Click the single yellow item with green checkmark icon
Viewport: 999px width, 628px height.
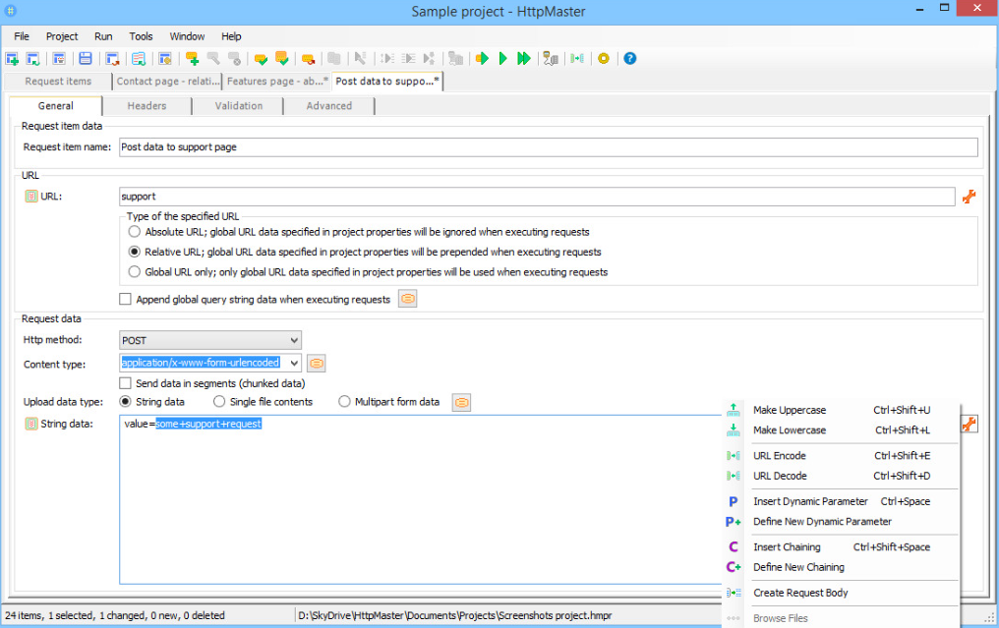pos(261,59)
